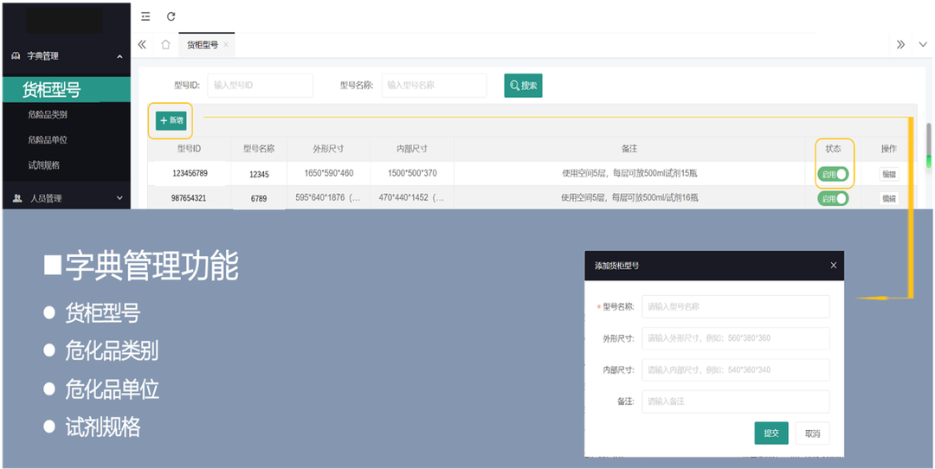Click 编辑 for row 987654321
Image resolution: width=935 pixels, height=469 pixels.
(889, 198)
